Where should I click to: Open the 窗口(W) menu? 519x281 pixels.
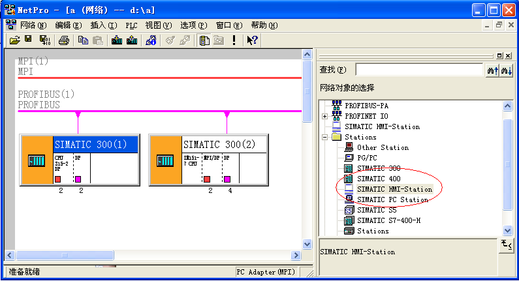pyautogui.click(x=228, y=25)
